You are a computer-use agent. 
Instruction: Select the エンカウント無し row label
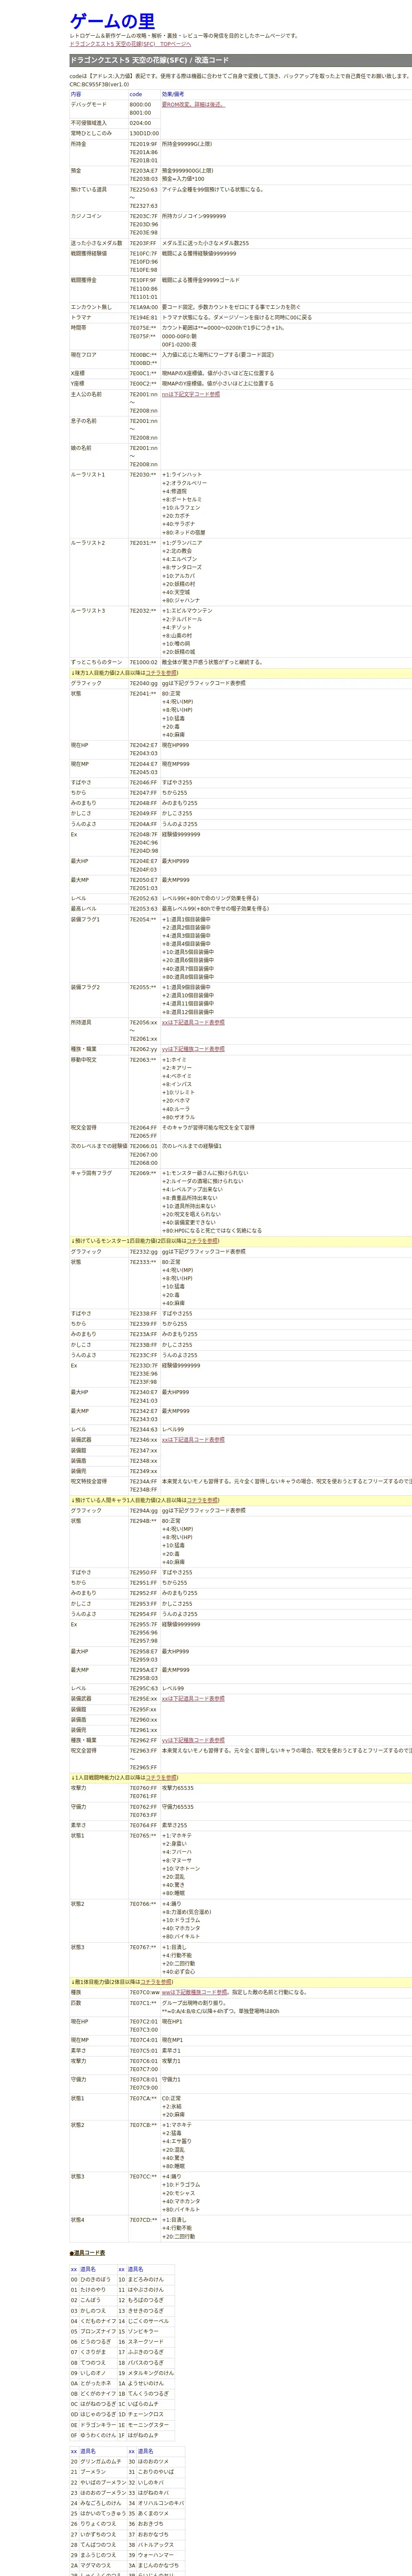[91, 307]
